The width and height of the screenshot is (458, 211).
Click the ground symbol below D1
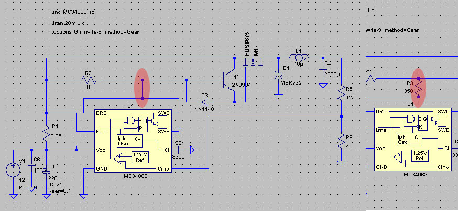(x=278, y=96)
